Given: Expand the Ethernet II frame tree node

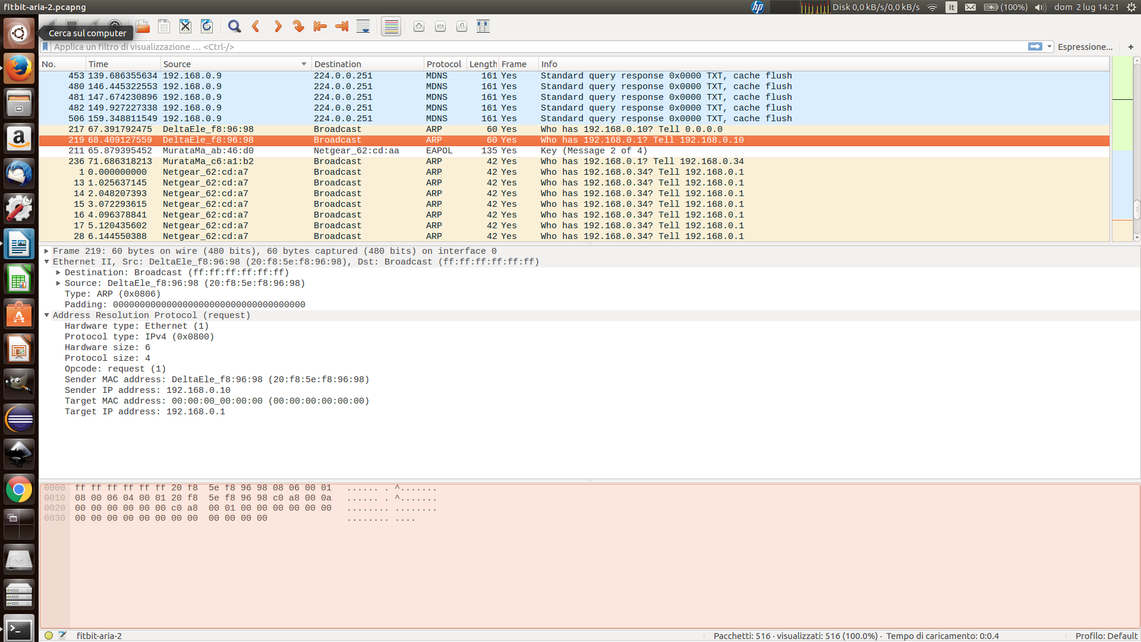Looking at the screenshot, I should [x=48, y=261].
